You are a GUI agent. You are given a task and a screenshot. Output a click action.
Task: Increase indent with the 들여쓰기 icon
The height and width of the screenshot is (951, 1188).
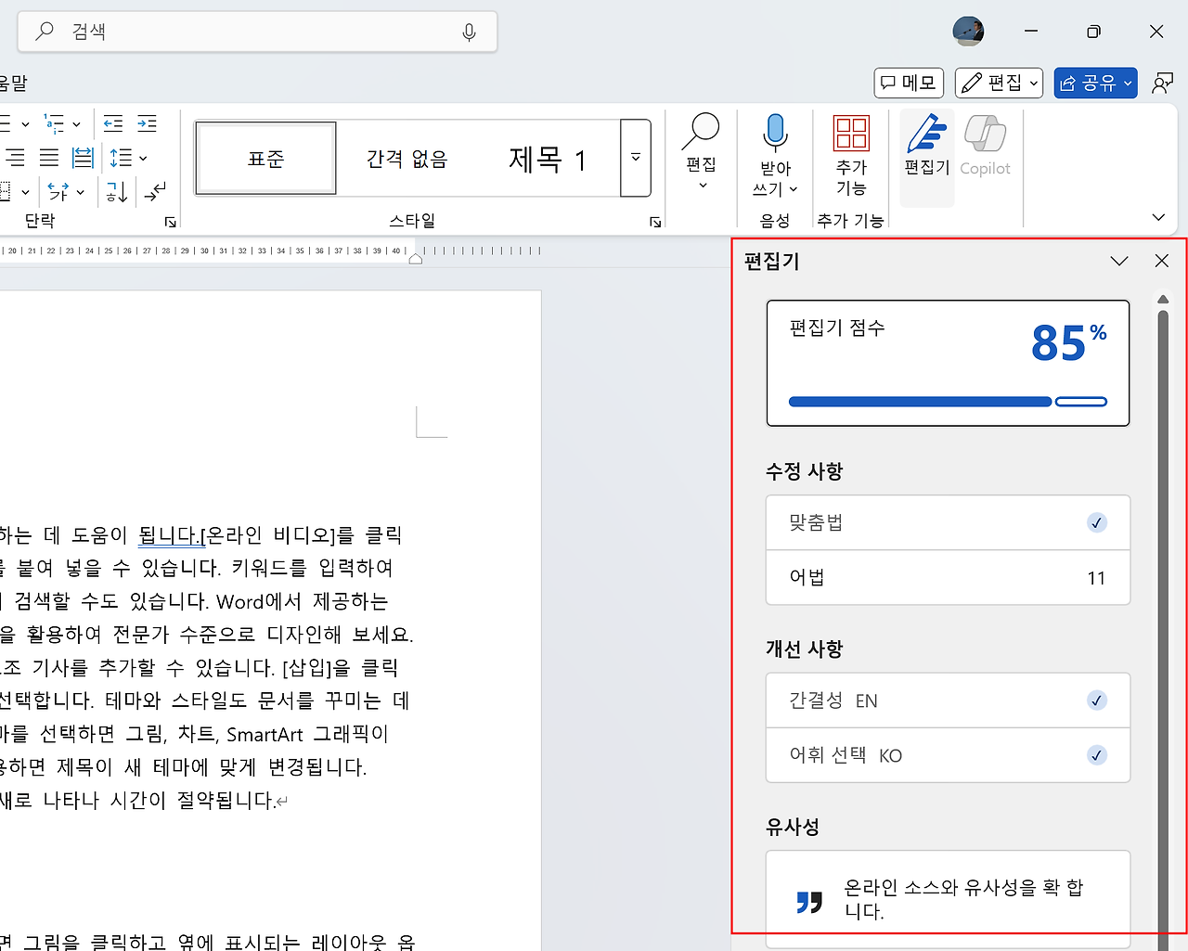pyautogui.click(x=146, y=123)
